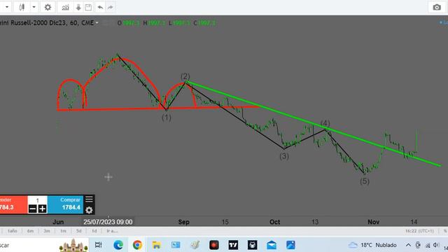
Task: Select the 5d time range
Action: (x=79, y=231)
